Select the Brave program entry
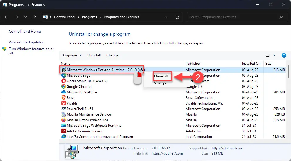 tap(71, 98)
